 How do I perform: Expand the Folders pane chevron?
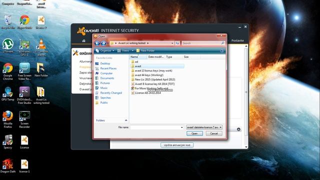126,120
